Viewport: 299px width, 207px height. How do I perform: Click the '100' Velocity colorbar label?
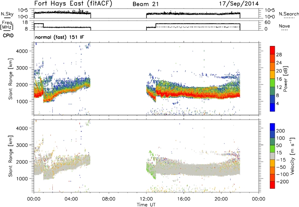pos(281,138)
